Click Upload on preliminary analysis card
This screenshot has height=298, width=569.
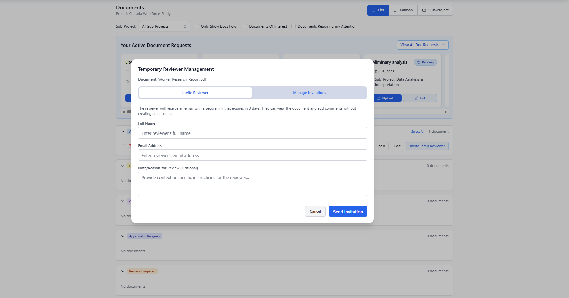coord(388,98)
